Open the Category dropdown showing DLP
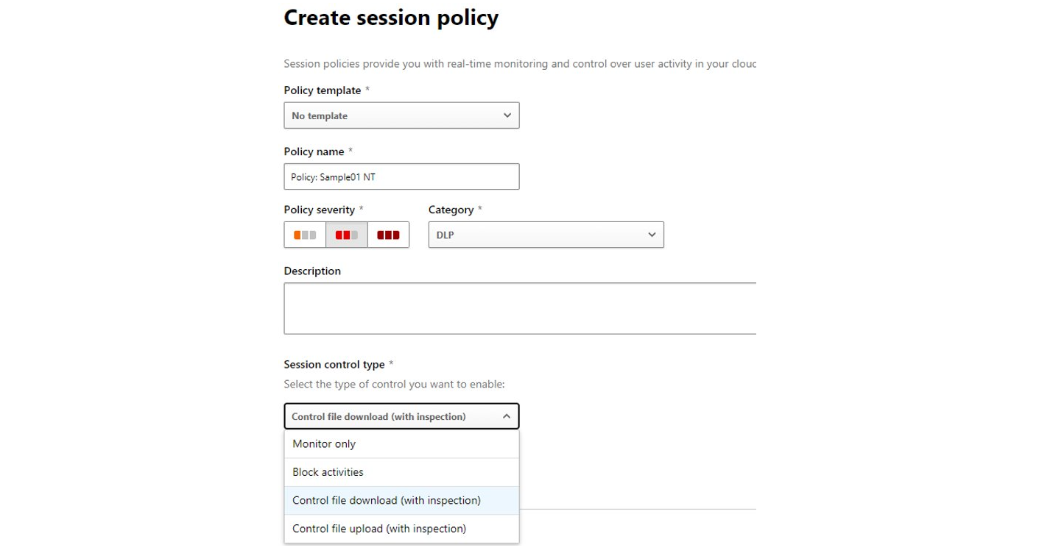Screen dimensions: 1039x553 pyautogui.click(x=546, y=235)
